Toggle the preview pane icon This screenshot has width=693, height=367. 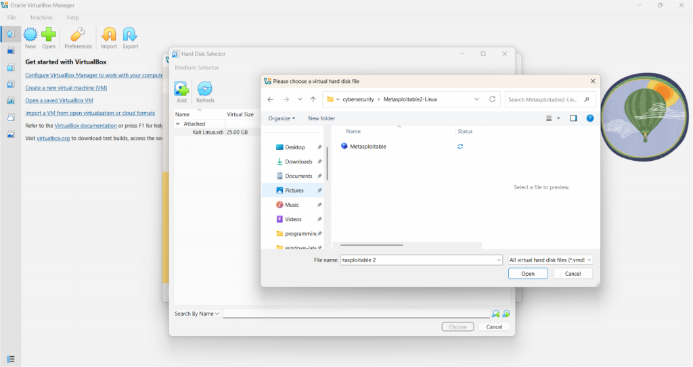click(x=573, y=118)
